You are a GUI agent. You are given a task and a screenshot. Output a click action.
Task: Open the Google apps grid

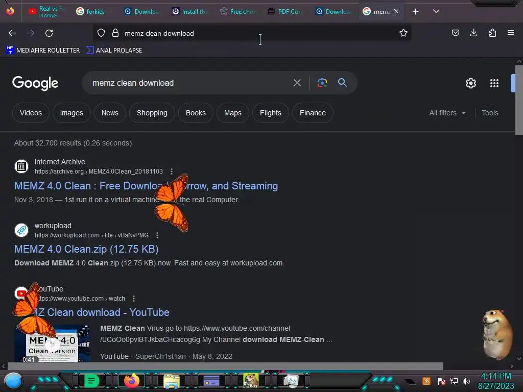coord(494,83)
